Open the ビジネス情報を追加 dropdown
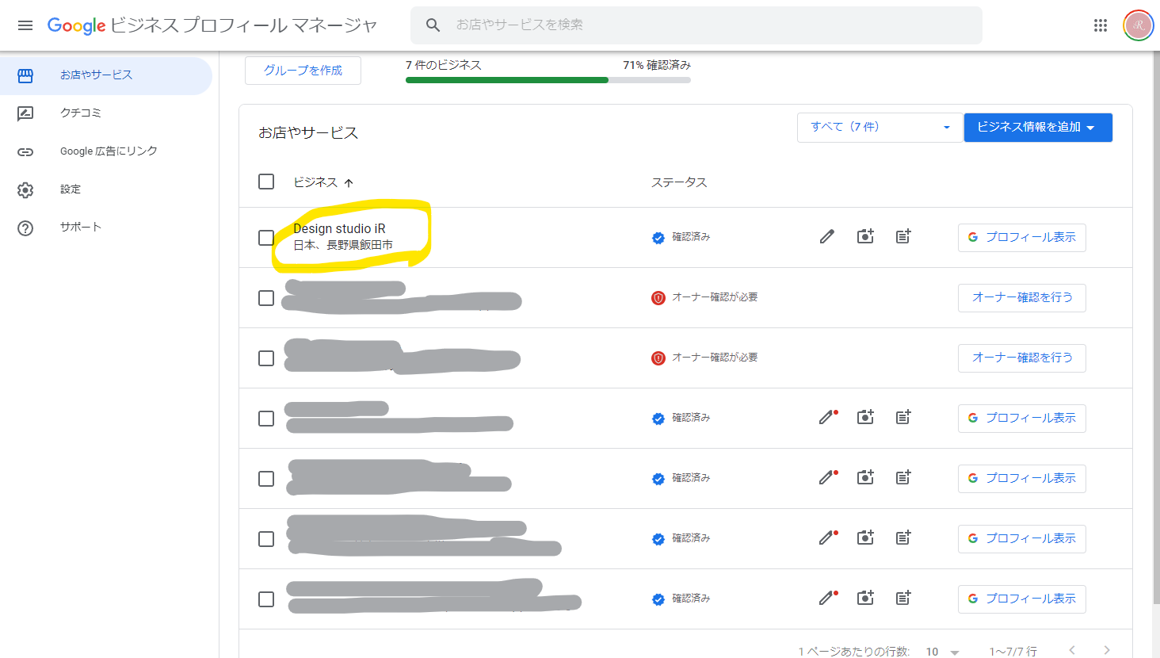Image resolution: width=1160 pixels, height=658 pixels. pos(1038,127)
